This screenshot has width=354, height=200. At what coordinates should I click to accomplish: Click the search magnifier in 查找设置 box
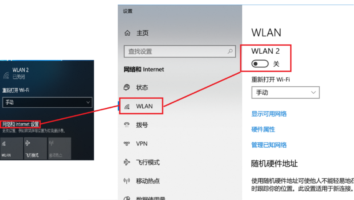(x=230, y=51)
